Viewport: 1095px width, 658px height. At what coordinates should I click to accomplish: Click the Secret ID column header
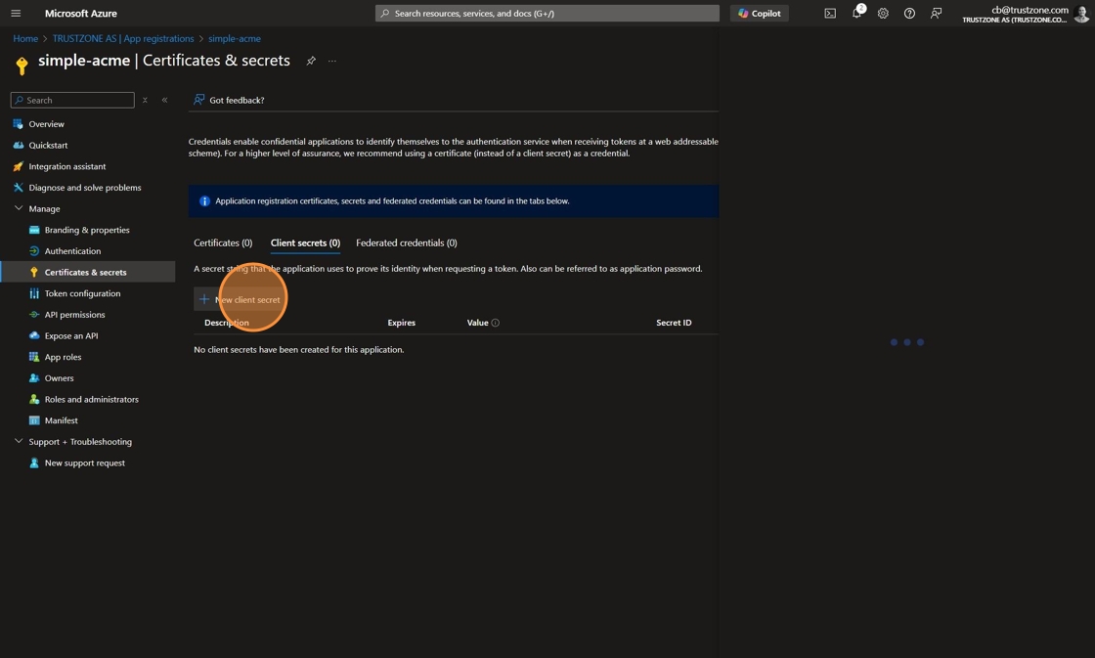coord(674,323)
